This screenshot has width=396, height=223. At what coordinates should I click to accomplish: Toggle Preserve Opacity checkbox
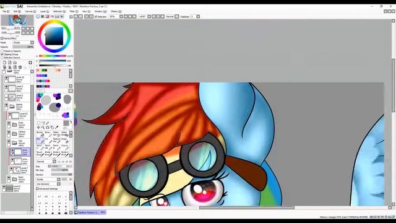2,51
